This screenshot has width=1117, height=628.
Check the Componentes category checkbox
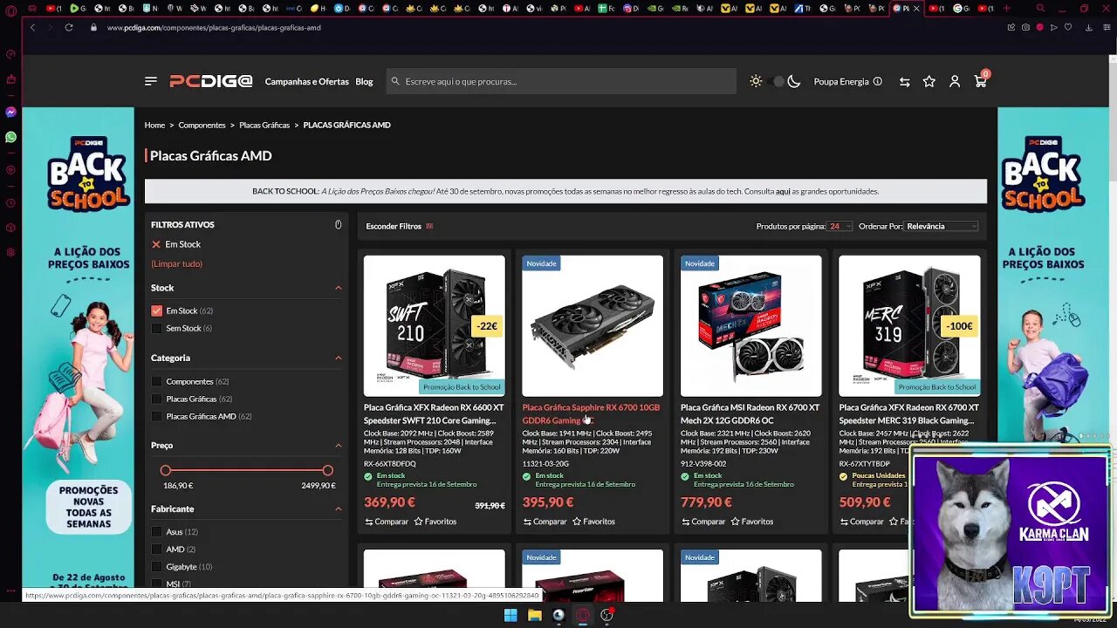157,381
